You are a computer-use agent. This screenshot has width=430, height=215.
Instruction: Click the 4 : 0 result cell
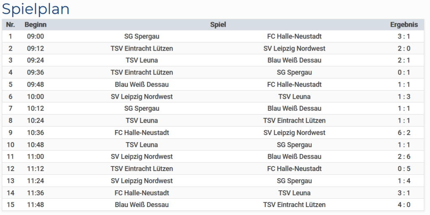(404, 205)
